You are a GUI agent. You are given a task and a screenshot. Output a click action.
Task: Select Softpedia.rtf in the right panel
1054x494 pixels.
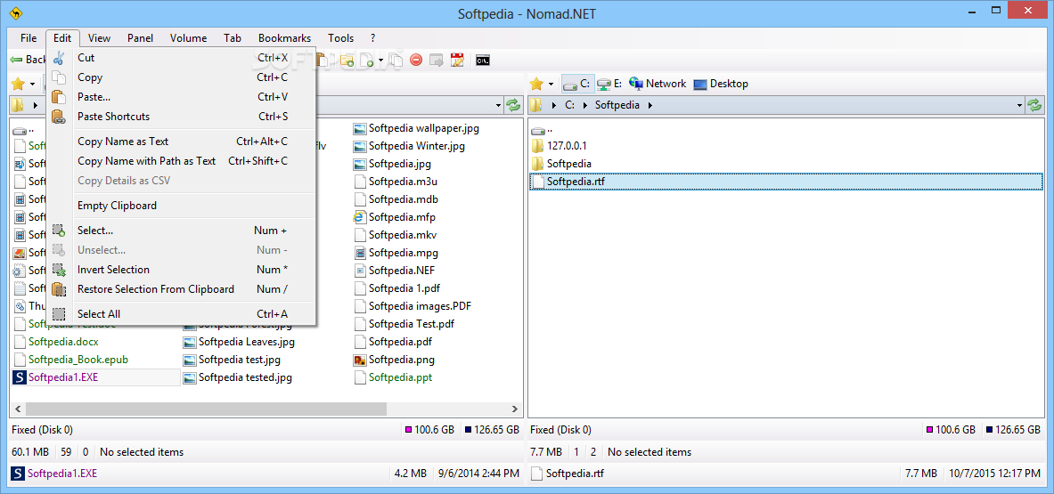click(785, 182)
